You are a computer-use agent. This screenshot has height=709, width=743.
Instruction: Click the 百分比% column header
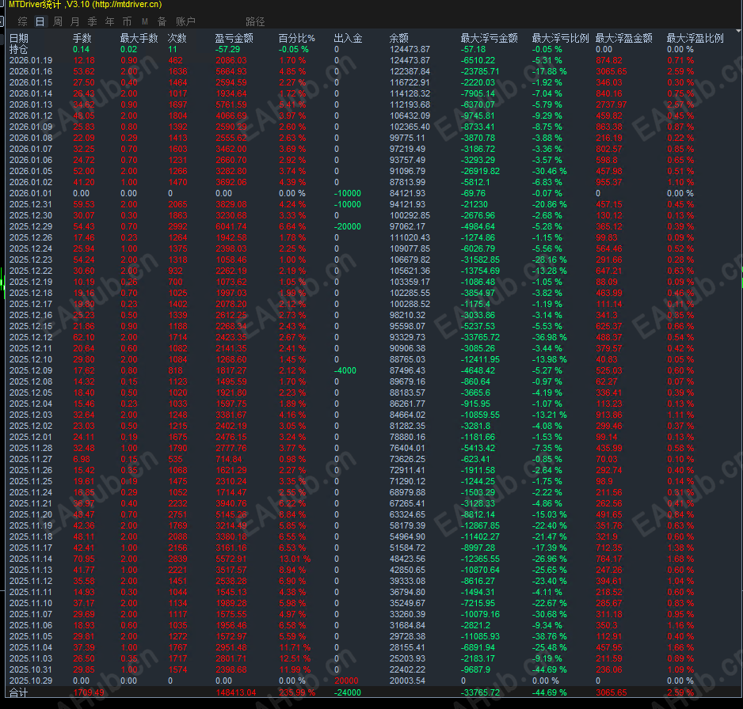click(296, 38)
